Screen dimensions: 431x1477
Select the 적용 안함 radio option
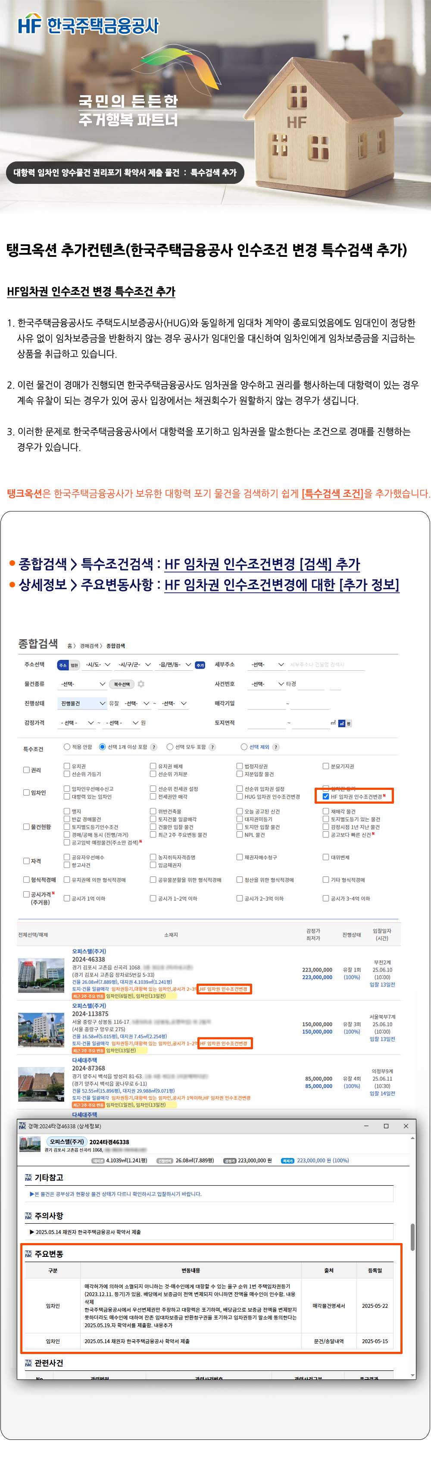pos(67,747)
